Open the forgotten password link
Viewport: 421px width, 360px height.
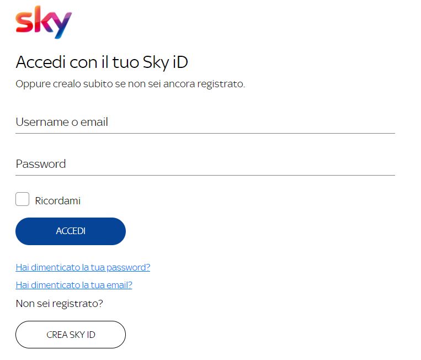pos(83,268)
